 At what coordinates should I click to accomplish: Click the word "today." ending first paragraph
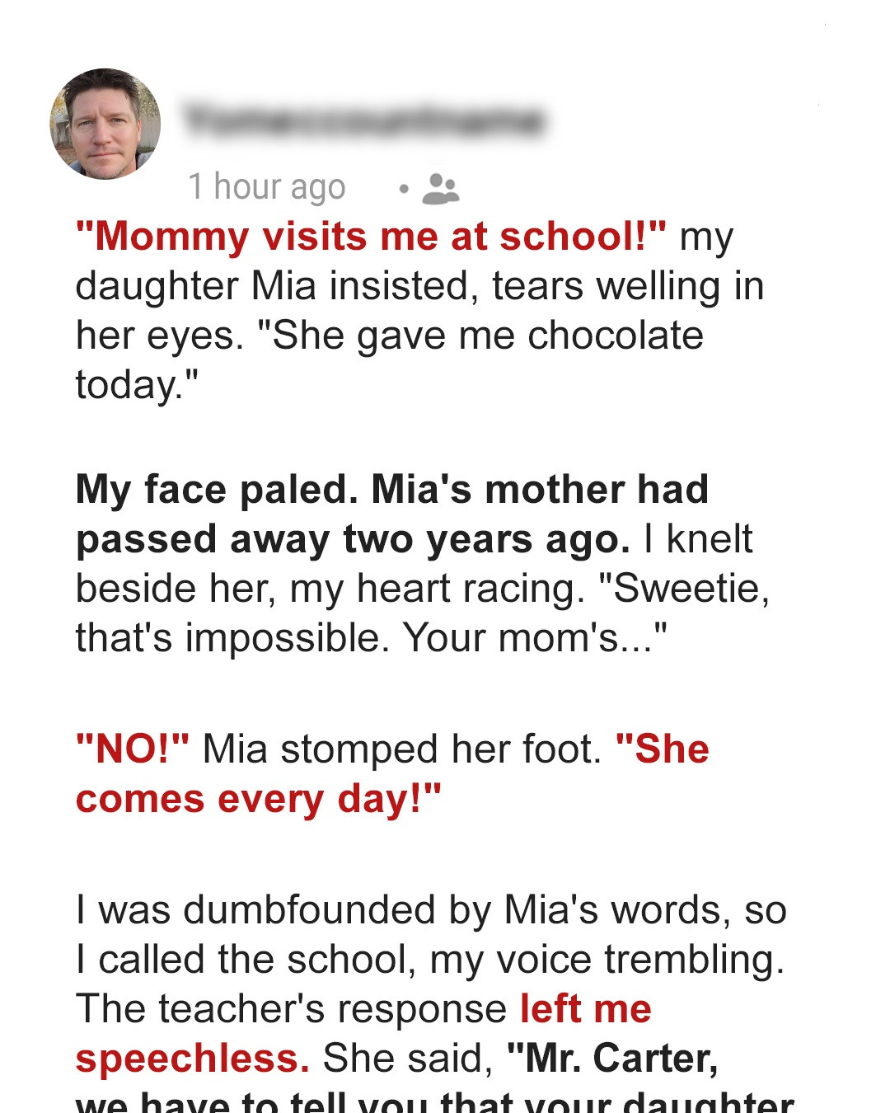(136, 385)
